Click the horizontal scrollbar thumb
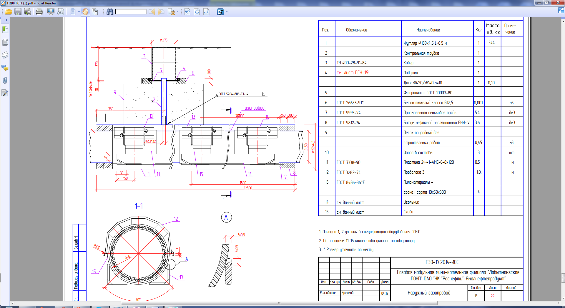565x308 pixels. [x=279, y=303]
